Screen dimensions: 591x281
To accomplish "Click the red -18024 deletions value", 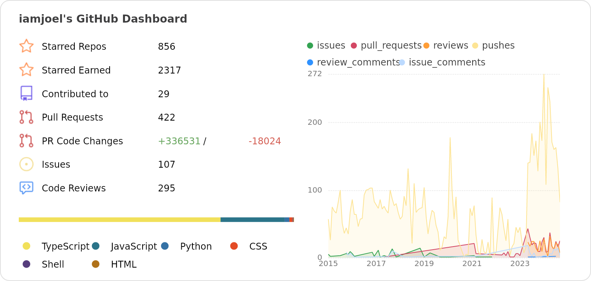I will (265, 141).
